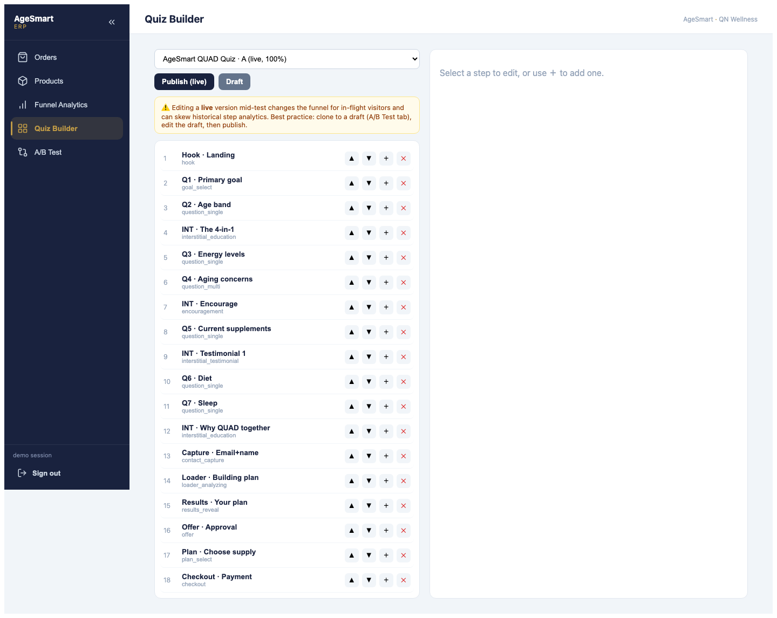Delete the Capture · Email+name step
777x618 pixels.
(x=404, y=456)
